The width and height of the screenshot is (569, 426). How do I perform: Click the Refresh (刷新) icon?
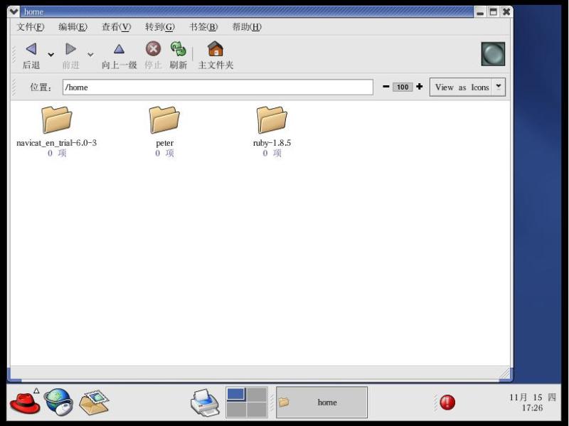[x=178, y=49]
